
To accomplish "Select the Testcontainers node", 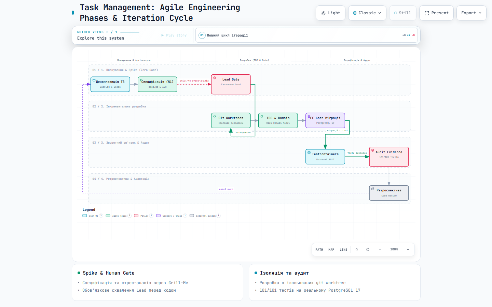I will coord(325,157).
